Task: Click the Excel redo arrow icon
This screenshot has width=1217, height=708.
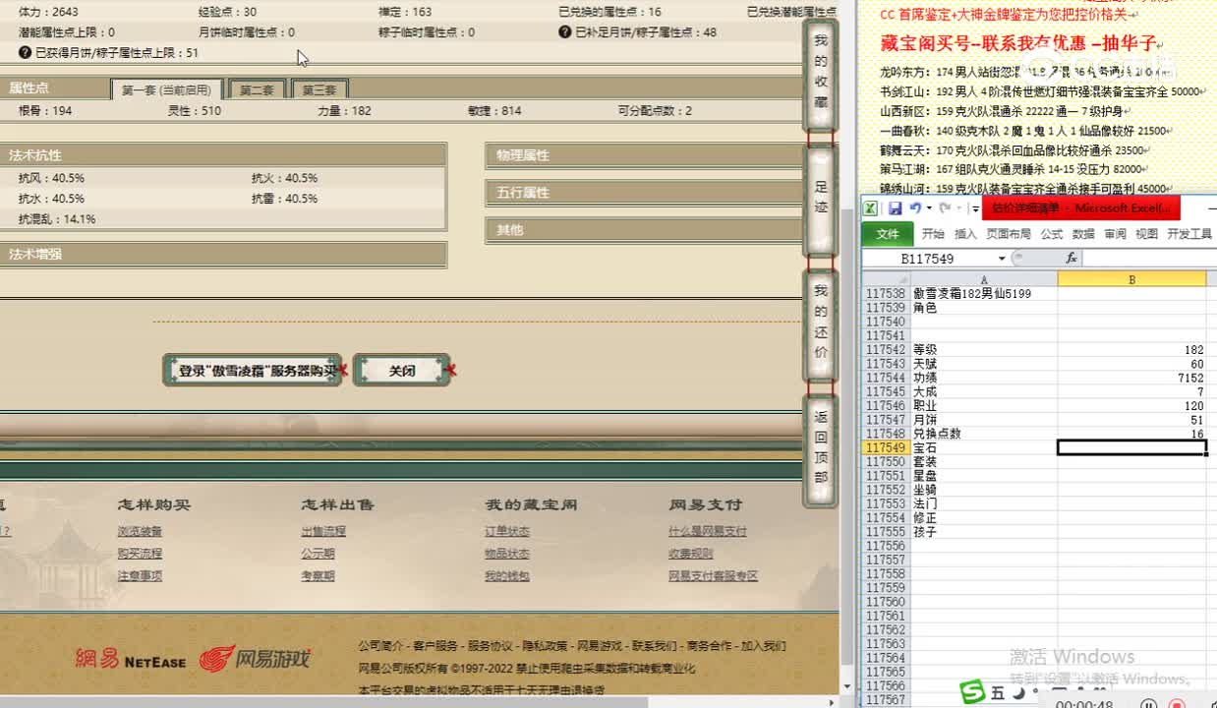Action: [x=944, y=207]
